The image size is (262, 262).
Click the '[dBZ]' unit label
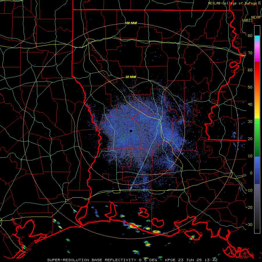click(x=247, y=20)
